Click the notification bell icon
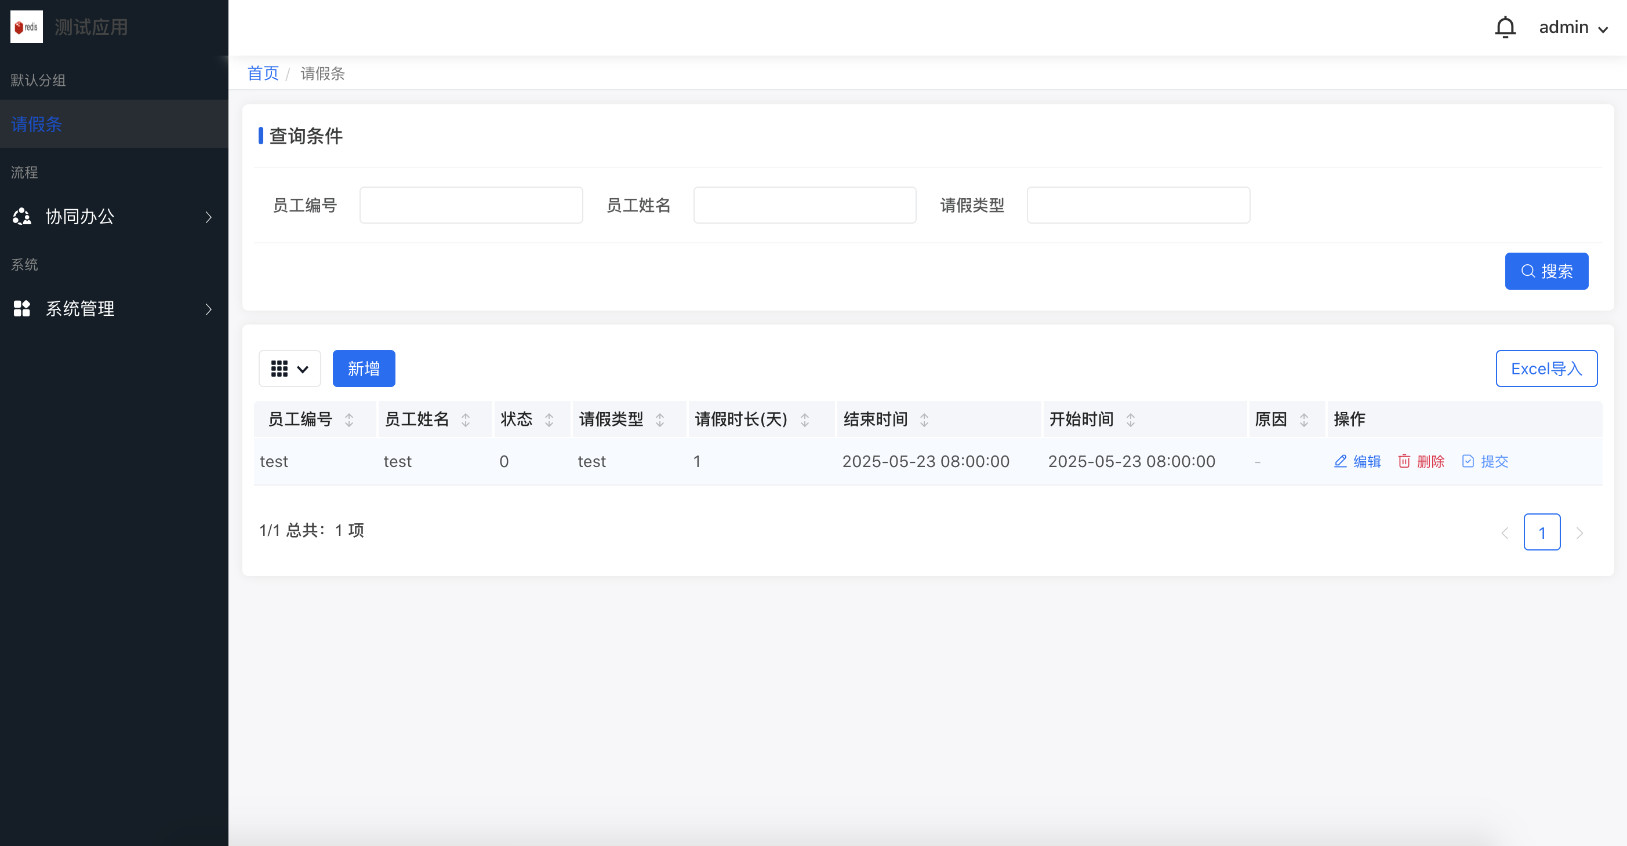The width and height of the screenshot is (1627, 846). coord(1505,27)
